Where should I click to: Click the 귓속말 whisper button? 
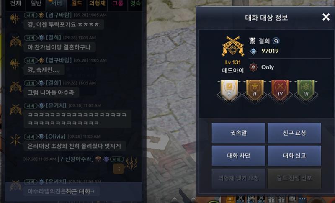coord(238,133)
